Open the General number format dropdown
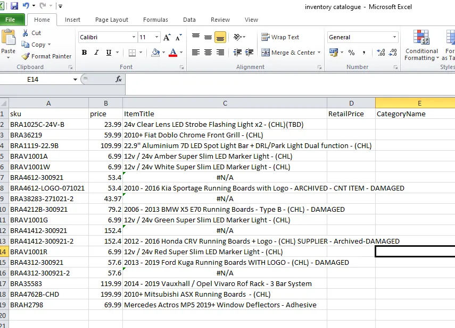The height and width of the screenshot is (328, 455). click(394, 37)
